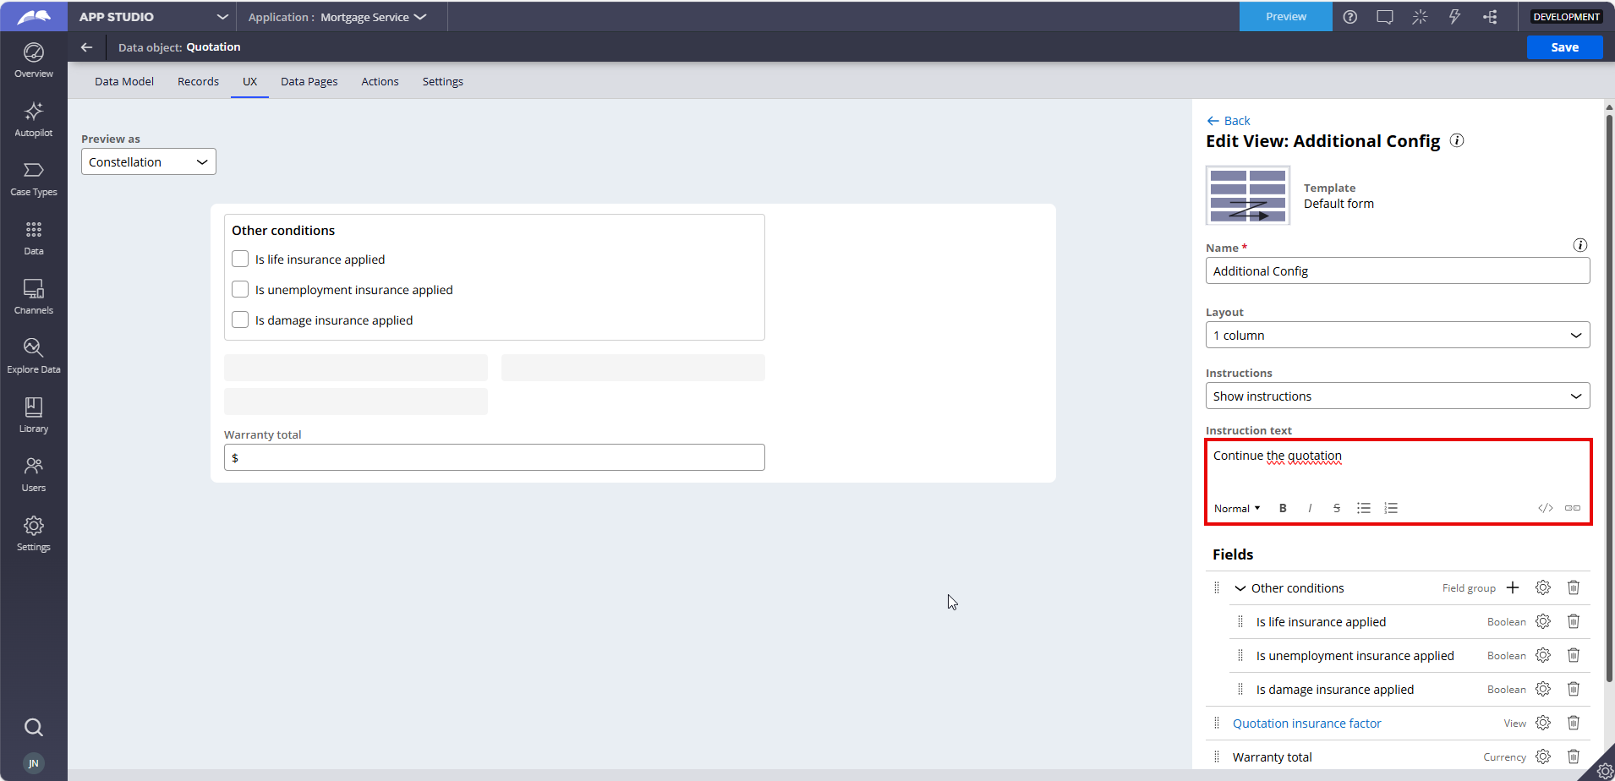Open Channels in the sidebar
Image resolution: width=1615 pixels, height=781 pixels.
coord(34,298)
